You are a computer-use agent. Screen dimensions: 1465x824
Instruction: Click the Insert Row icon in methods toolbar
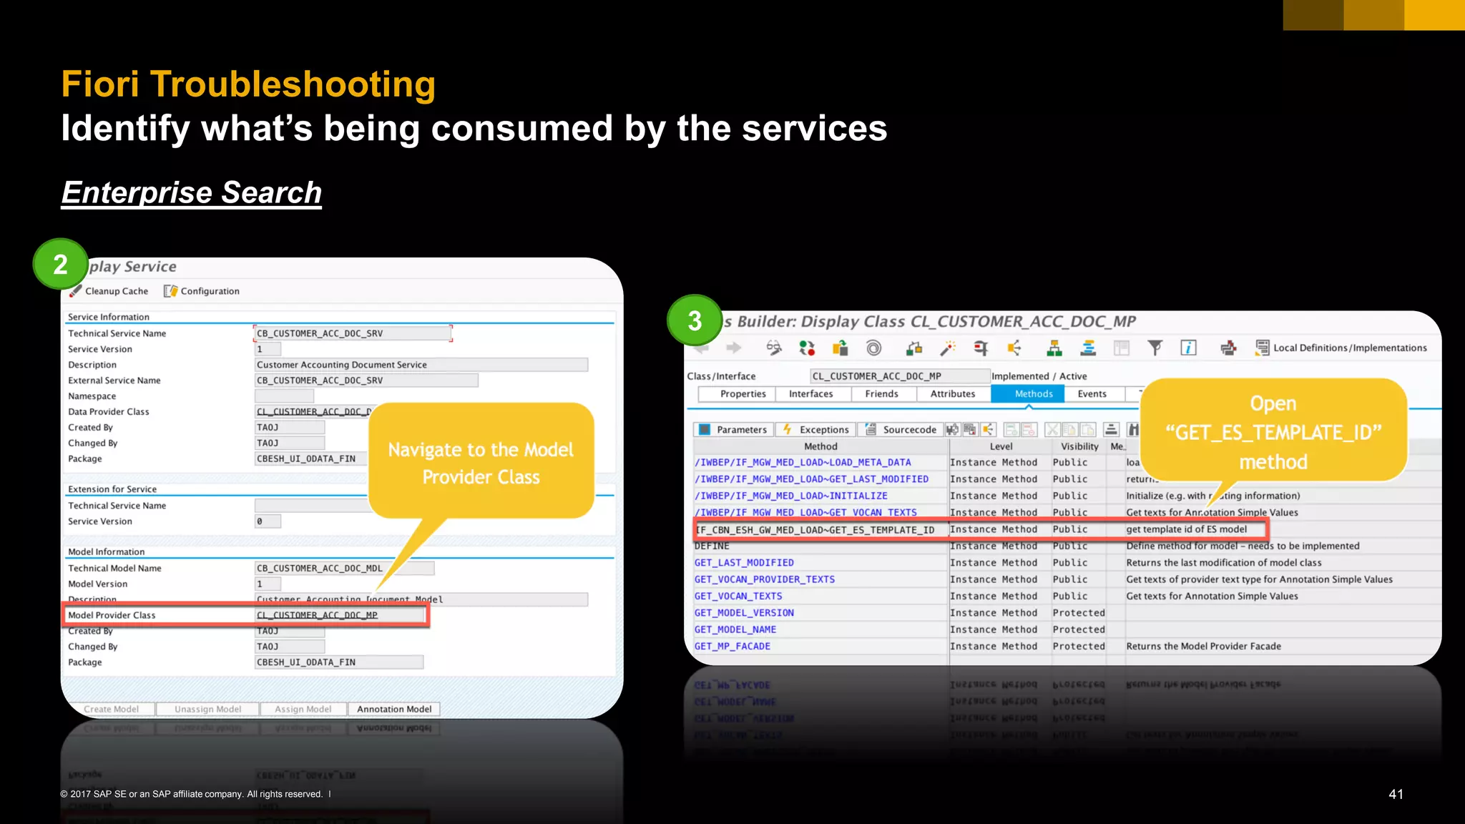(1011, 429)
